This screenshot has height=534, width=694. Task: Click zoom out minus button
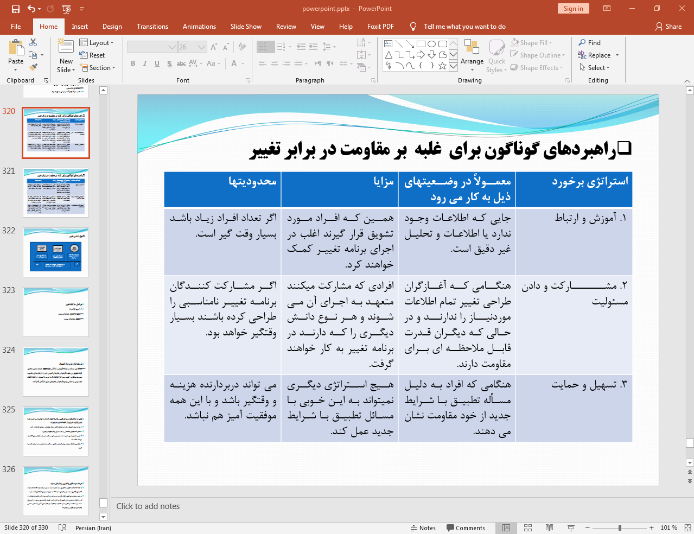pyautogui.click(x=588, y=528)
